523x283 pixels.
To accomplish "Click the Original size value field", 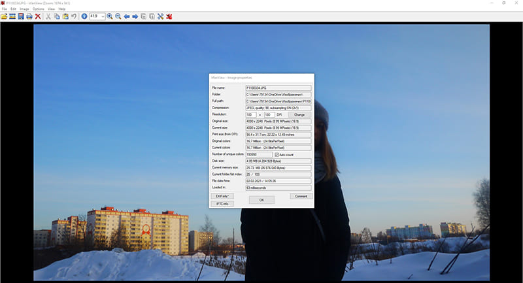I will (x=278, y=122).
